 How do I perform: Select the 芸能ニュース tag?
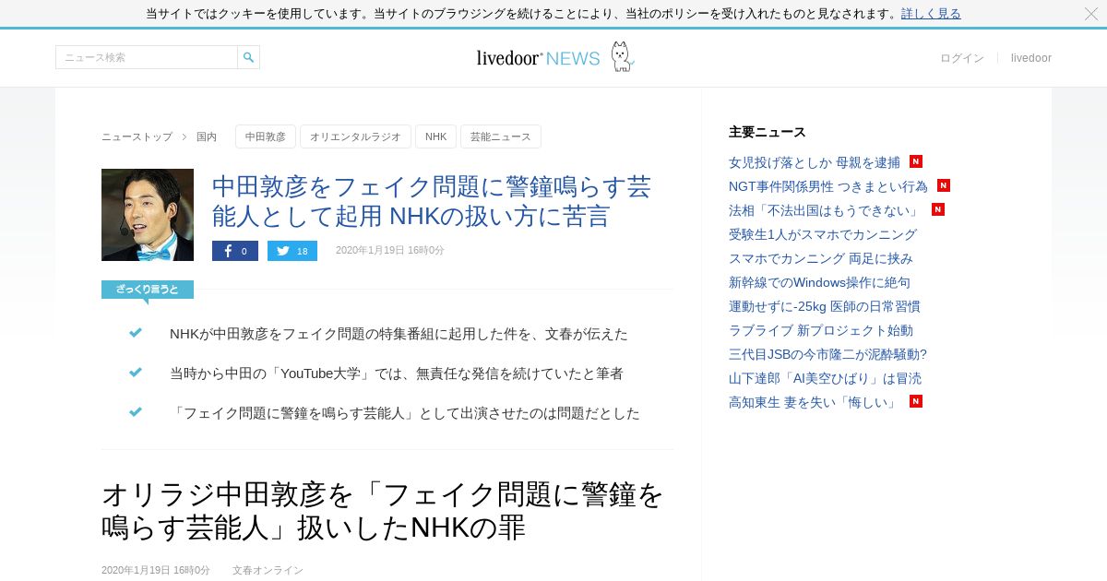(x=501, y=136)
